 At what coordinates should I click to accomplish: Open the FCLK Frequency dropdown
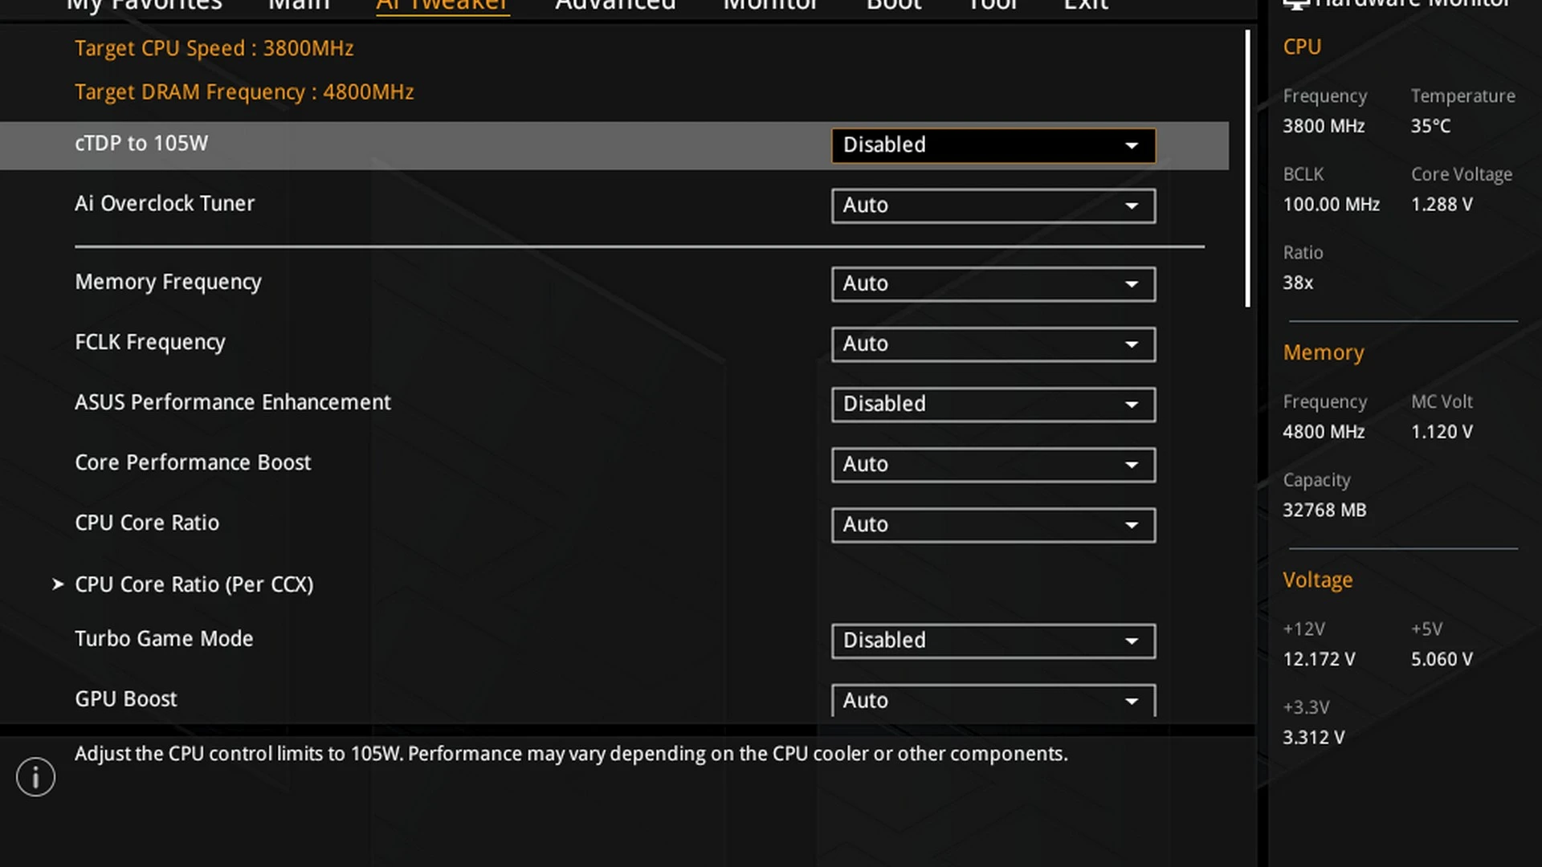(x=993, y=344)
